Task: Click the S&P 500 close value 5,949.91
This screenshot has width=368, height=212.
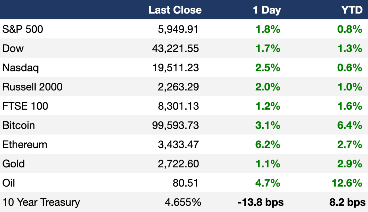Action: (178, 29)
